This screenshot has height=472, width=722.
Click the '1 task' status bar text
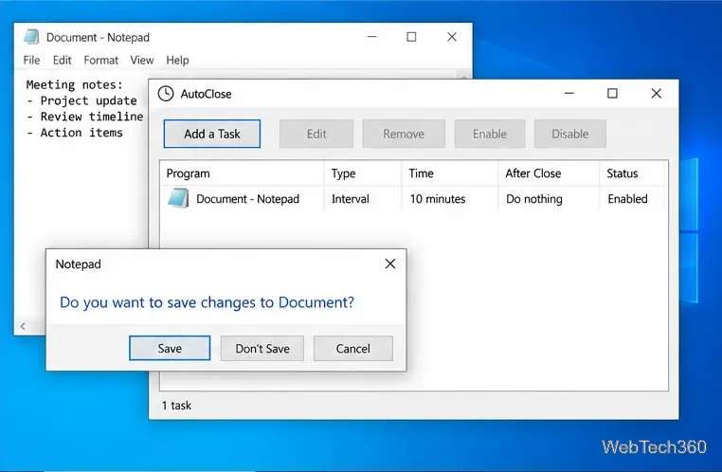click(x=176, y=406)
